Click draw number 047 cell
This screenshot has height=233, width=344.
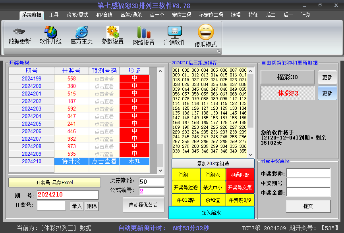(x=71, y=116)
